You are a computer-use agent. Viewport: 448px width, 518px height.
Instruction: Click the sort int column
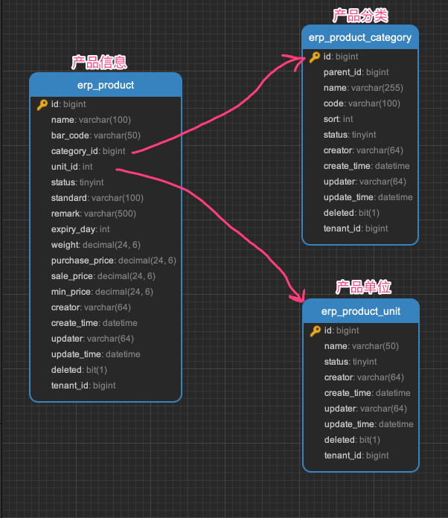point(338,119)
